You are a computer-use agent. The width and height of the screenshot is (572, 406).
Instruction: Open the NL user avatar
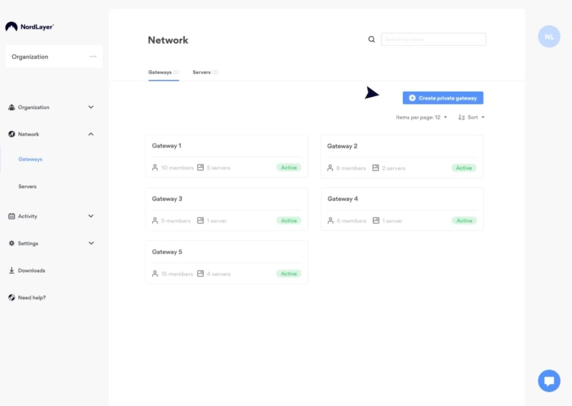click(x=549, y=36)
